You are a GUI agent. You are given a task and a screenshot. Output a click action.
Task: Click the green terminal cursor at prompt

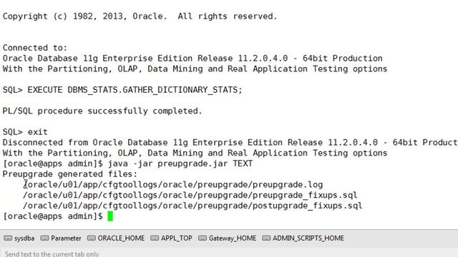[110, 216]
